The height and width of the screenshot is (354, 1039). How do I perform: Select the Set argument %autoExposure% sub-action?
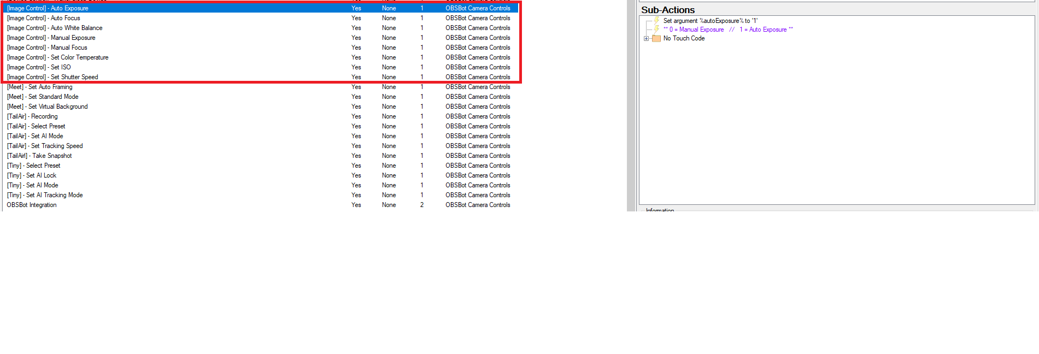710,21
